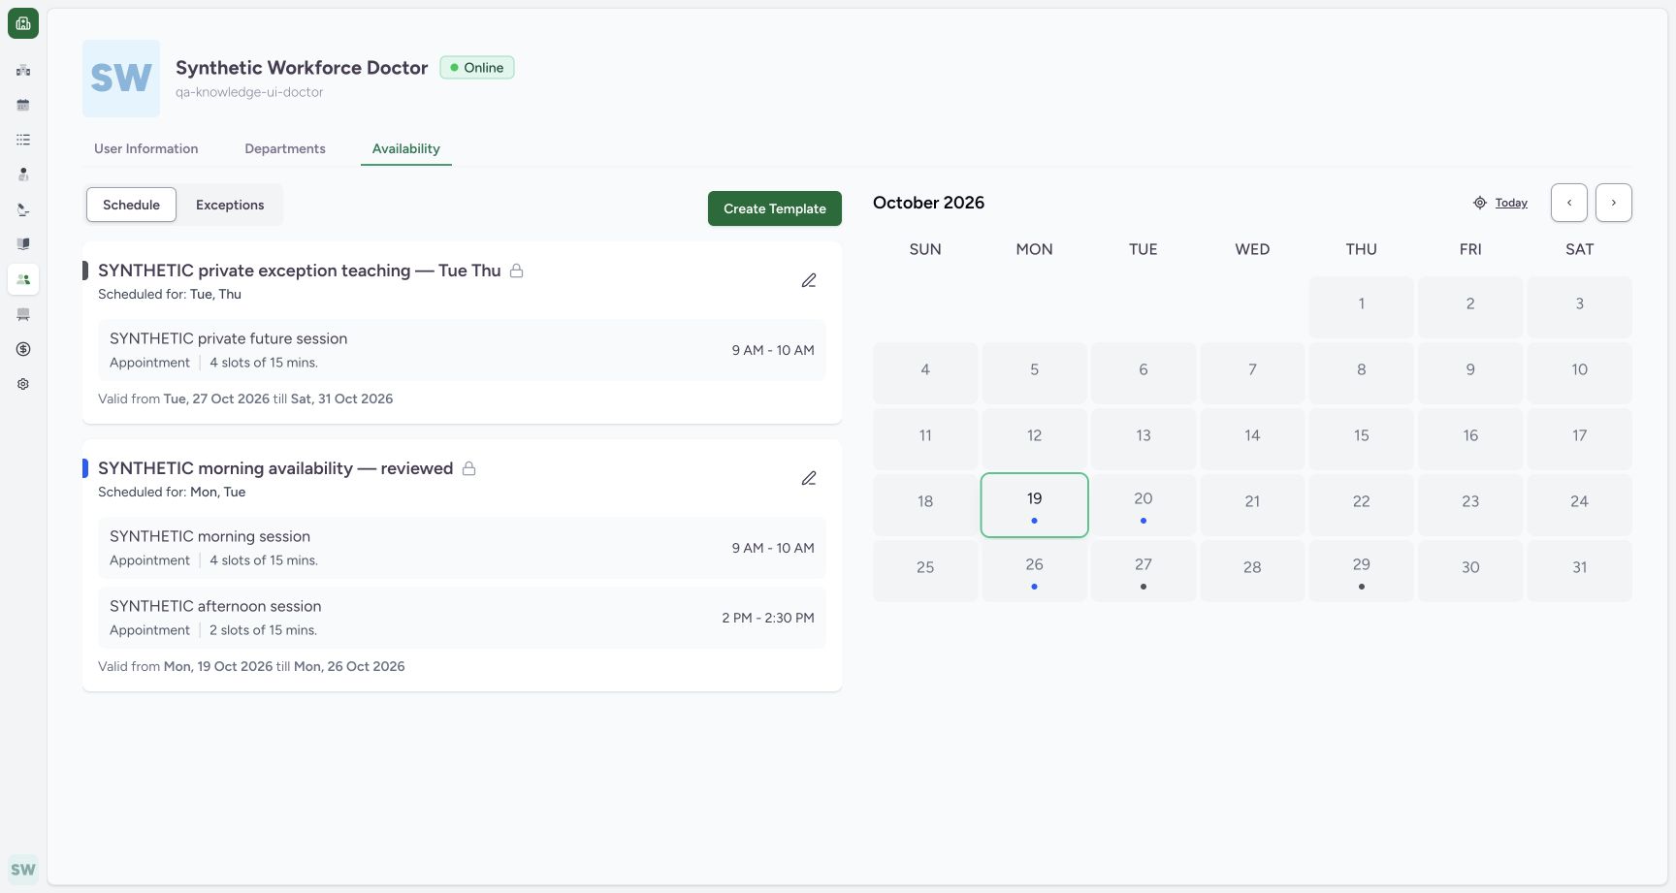The width and height of the screenshot is (1676, 893).
Task: Jump to Today link
Action: click(x=1511, y=203)
